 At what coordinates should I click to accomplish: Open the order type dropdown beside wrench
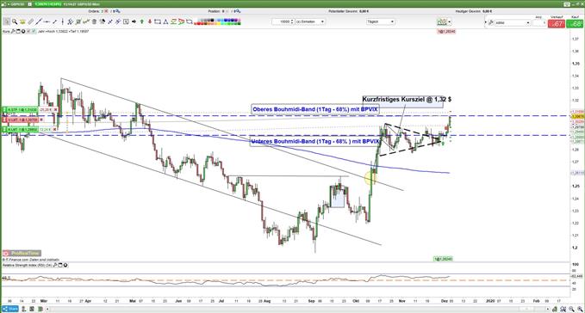(513, 22)
